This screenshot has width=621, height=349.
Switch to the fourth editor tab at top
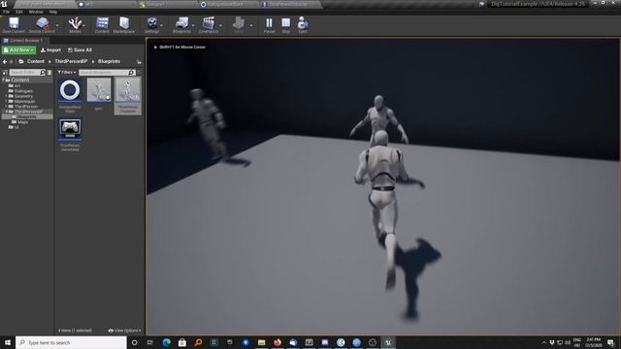click(229, 4)
